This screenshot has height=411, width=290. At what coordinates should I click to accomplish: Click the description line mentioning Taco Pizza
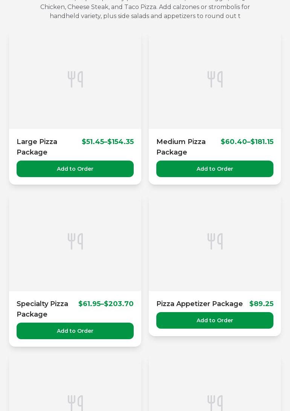point(145,7)
